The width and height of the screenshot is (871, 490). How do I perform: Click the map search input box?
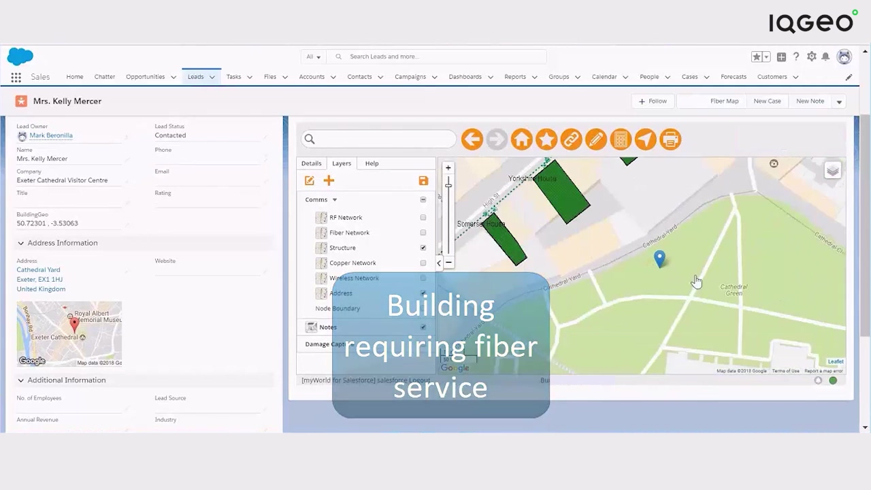(x=378, y=140)
